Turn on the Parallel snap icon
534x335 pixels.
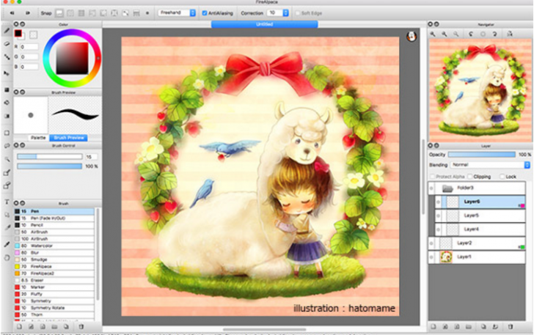pyautogui.click(x=70, y=13)
